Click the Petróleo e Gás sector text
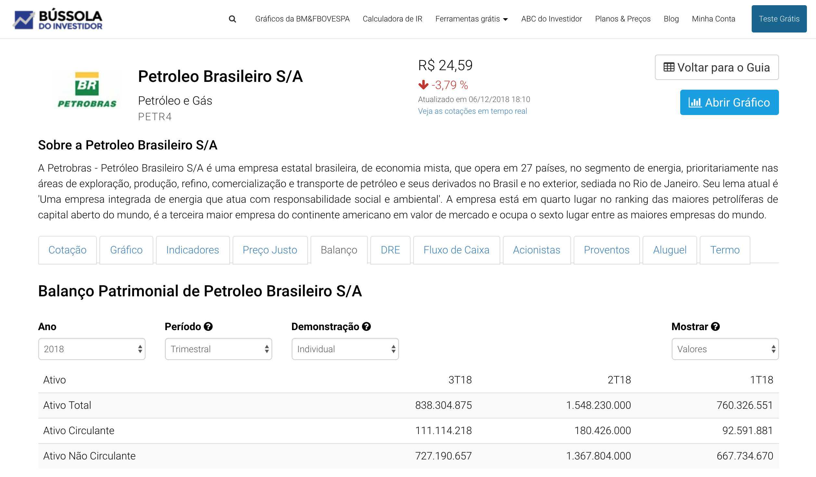816x477 pixels. pyautogui.click(x=175, y=101)
